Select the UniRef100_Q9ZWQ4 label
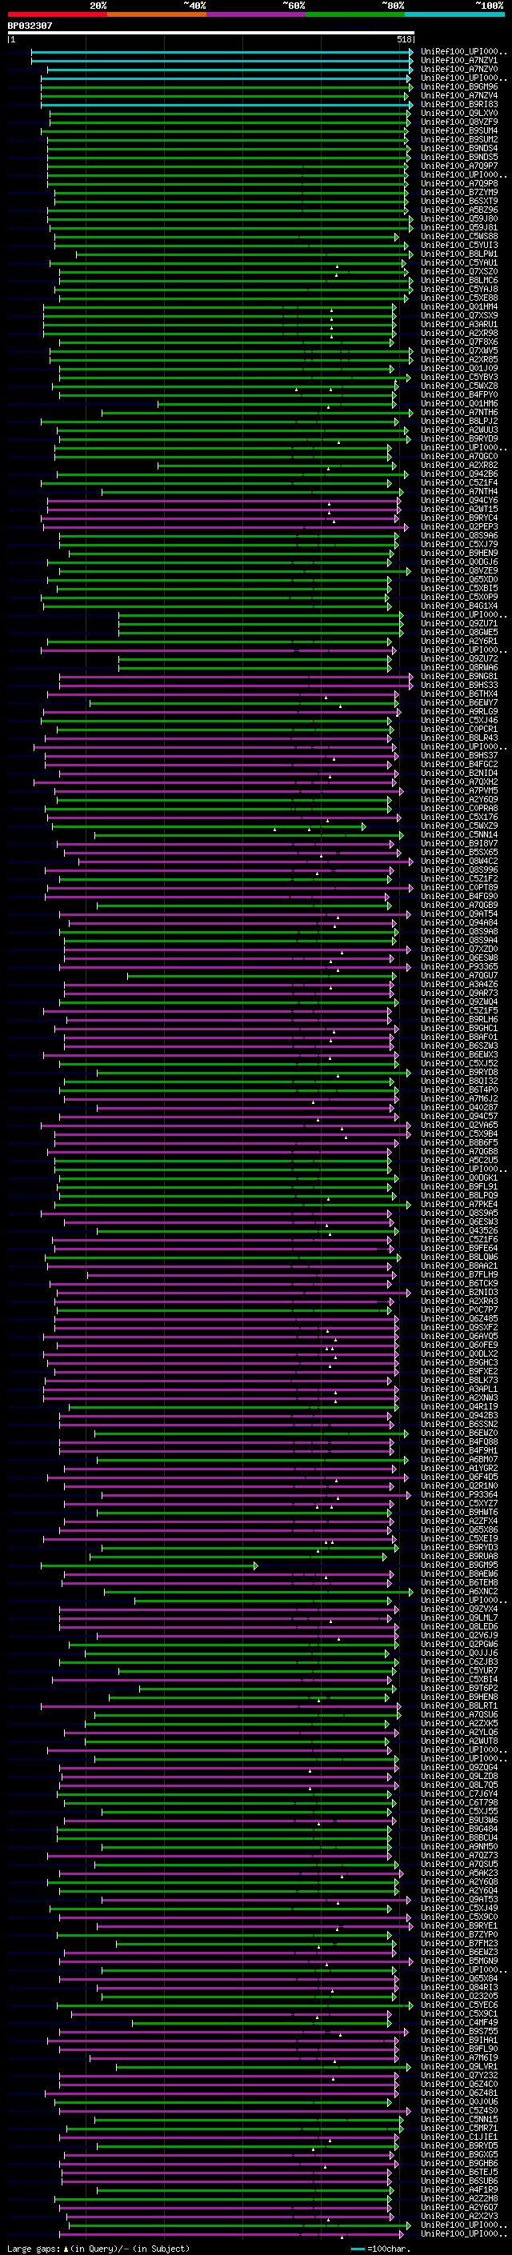Viewport: 512px width, 2255px height. 459,1002
